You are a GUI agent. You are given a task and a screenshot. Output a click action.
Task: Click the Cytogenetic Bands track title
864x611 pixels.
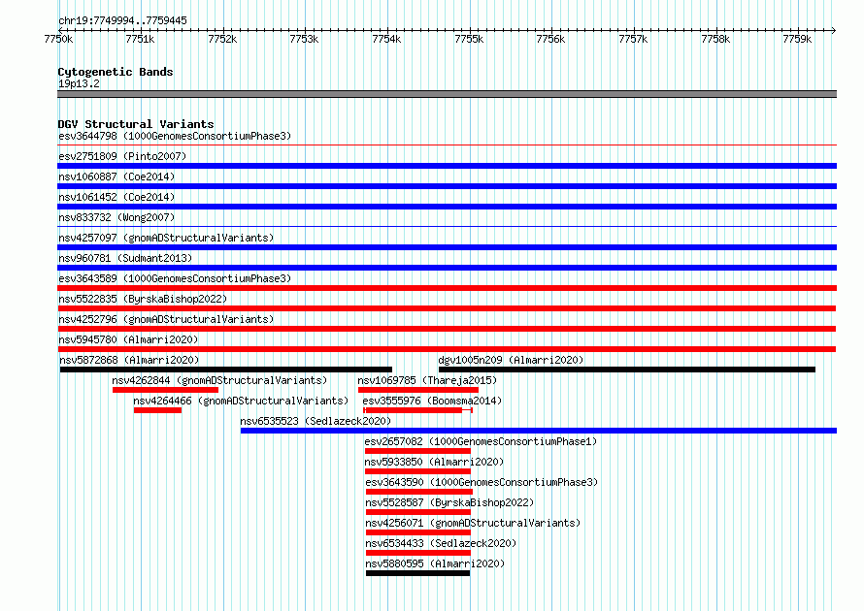116,72
